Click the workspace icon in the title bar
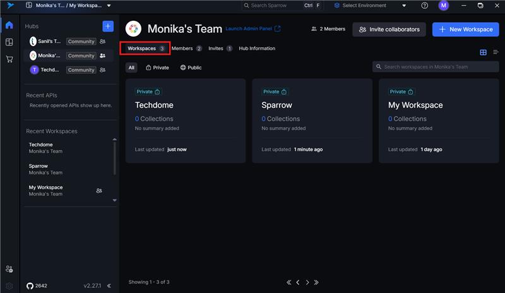The width and height of the screenshot is (505, 293). tap(28, 5)
